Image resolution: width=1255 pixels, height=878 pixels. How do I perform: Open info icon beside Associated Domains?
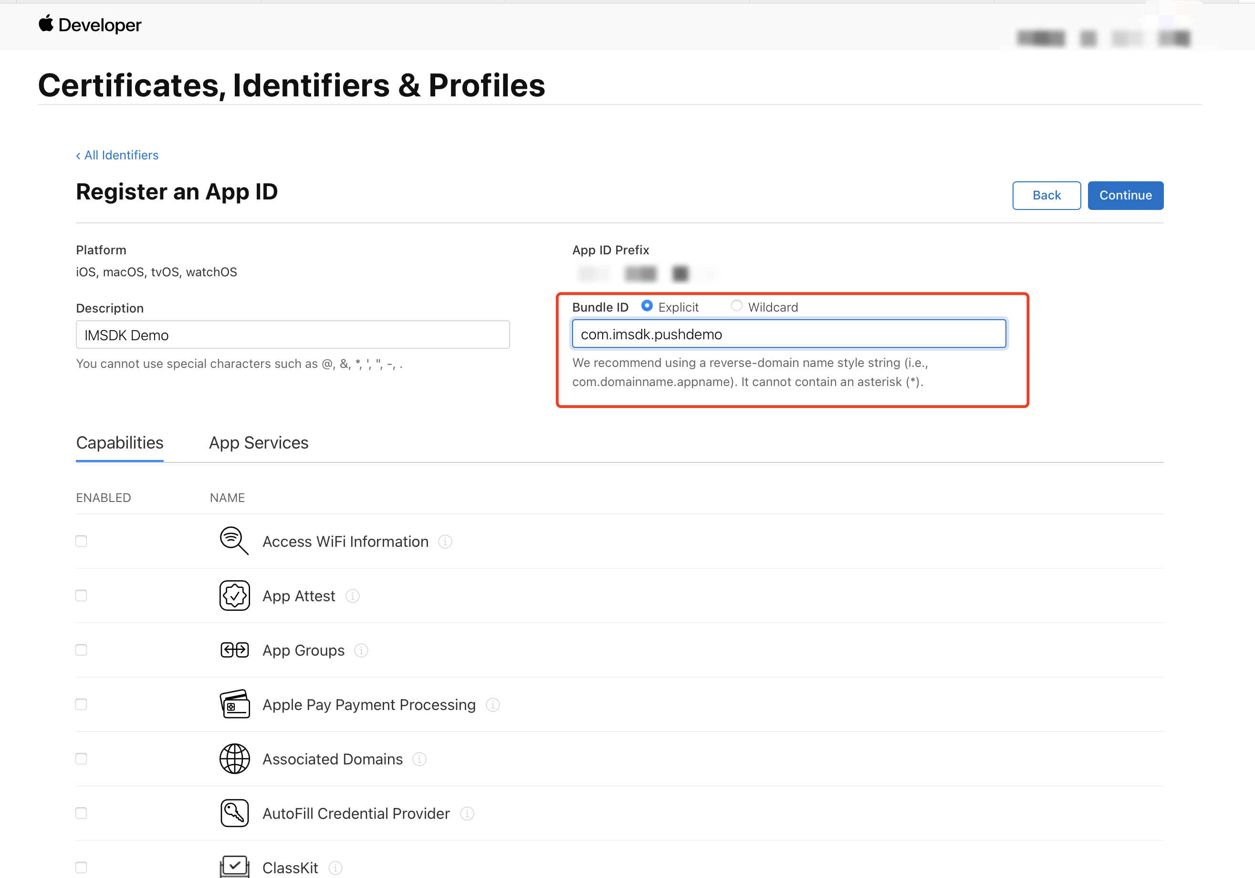pyautogui.click(x=419, y=759)
